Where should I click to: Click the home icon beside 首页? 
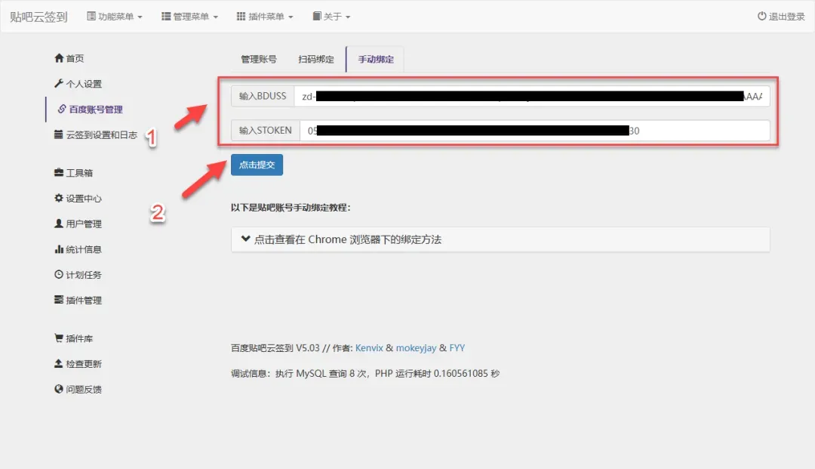coord(59,58)
